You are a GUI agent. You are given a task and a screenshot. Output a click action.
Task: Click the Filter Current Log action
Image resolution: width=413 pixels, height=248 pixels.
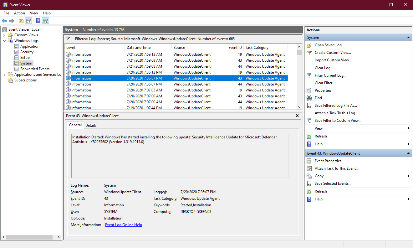(330, 75)
